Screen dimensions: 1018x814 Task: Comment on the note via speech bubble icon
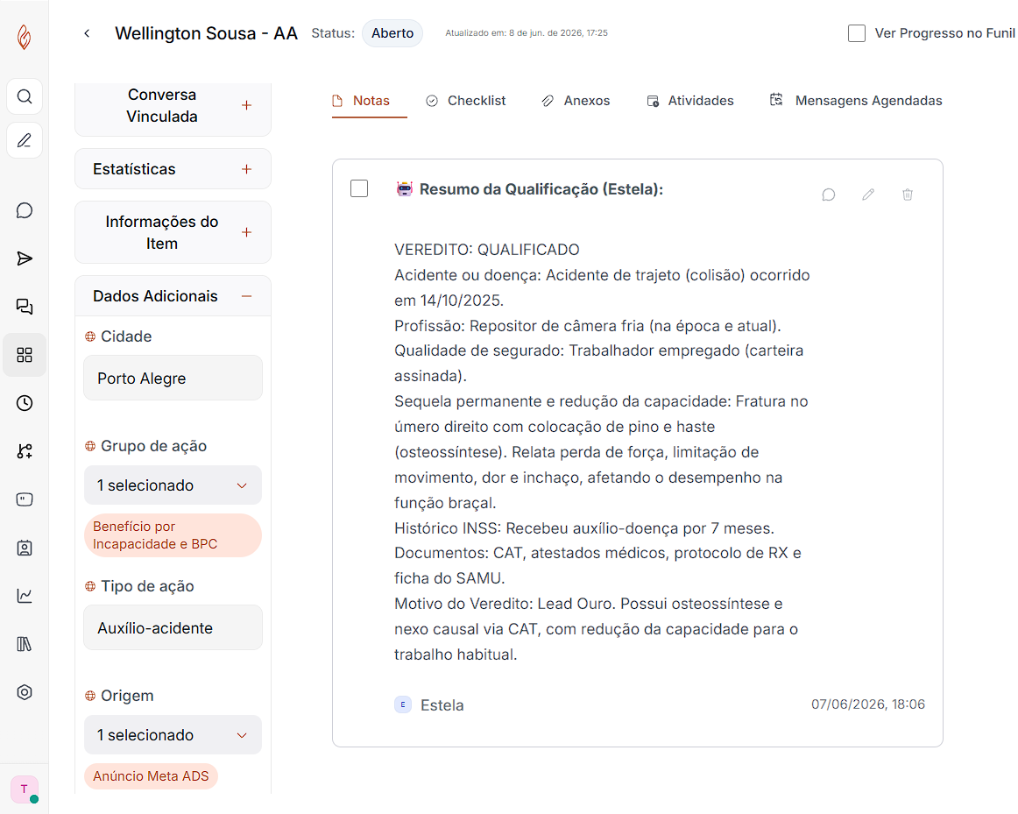[829, 195]
